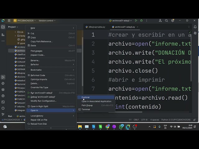Open IDE settings gear icon
The image size is (199, 149).
click(x=173, y=20)
